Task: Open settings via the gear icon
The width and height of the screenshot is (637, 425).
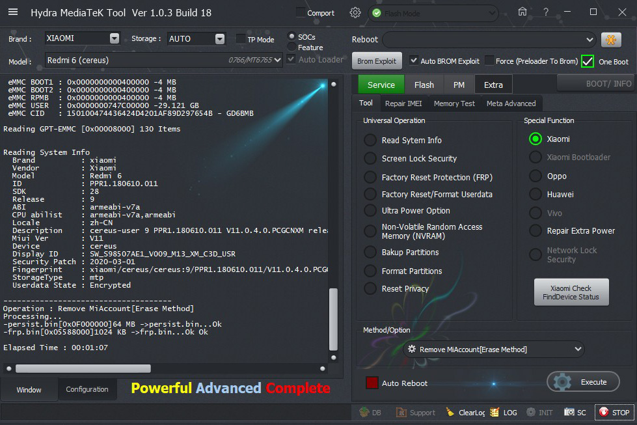Action: [x=355, y=12]
